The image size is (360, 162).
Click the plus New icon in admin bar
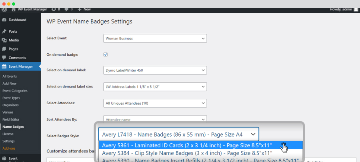tap(80, 10)
